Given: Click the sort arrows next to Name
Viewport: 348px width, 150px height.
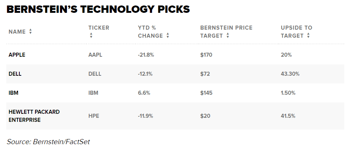Looking at the screenshot, I should tap(30, 32).
